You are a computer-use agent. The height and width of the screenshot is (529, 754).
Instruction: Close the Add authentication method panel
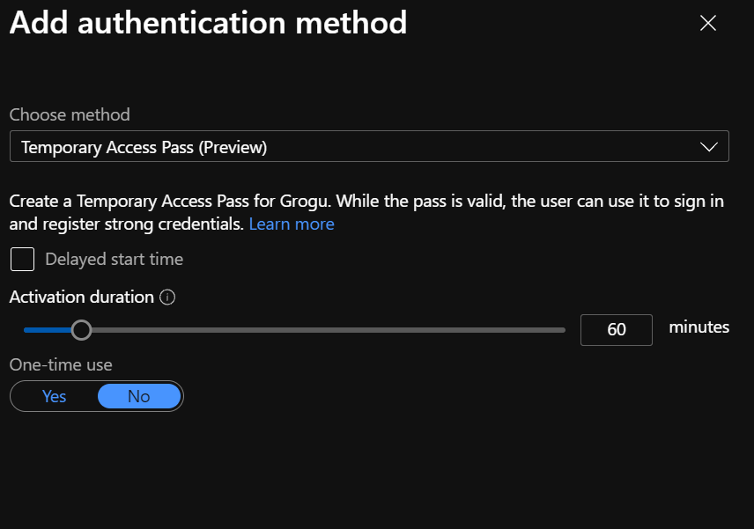tap(707, 24)
